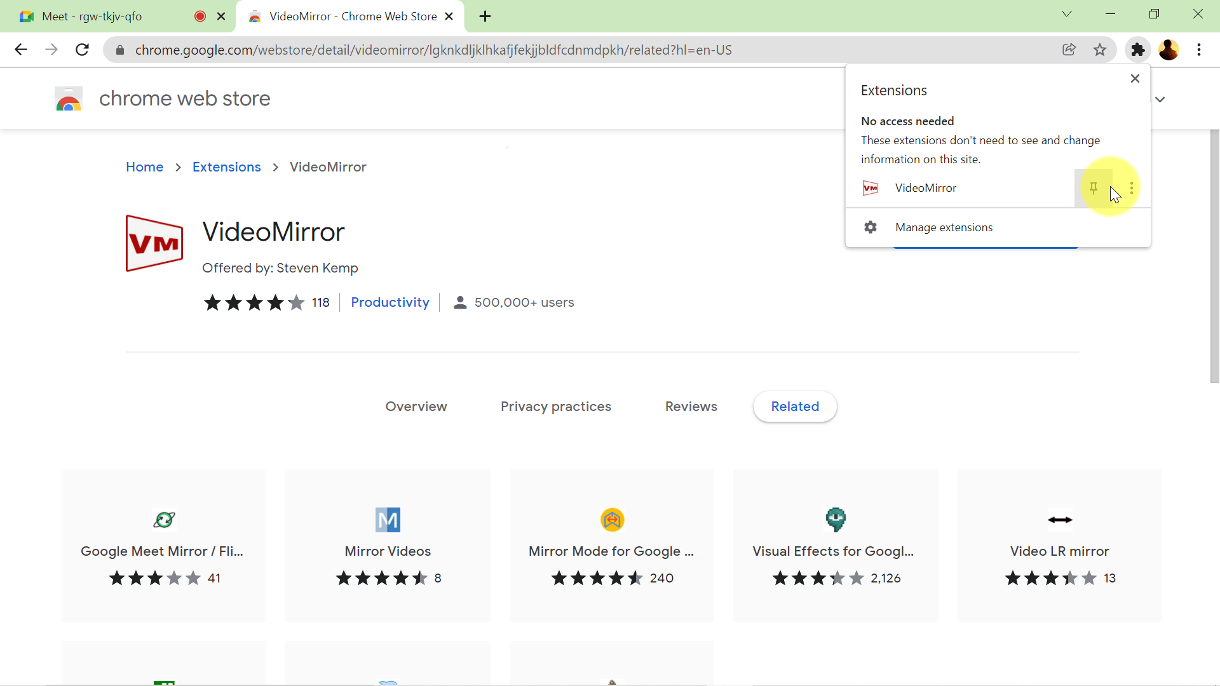Click Offered by: Steven Kemp text
1220x686 pixels.
tap(280, 268)
